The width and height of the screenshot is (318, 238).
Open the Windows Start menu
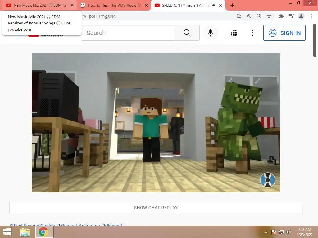click(7, 232)
